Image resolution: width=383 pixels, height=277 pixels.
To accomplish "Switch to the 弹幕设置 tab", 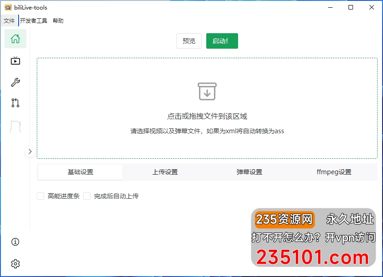I will [x=248, y=172].
